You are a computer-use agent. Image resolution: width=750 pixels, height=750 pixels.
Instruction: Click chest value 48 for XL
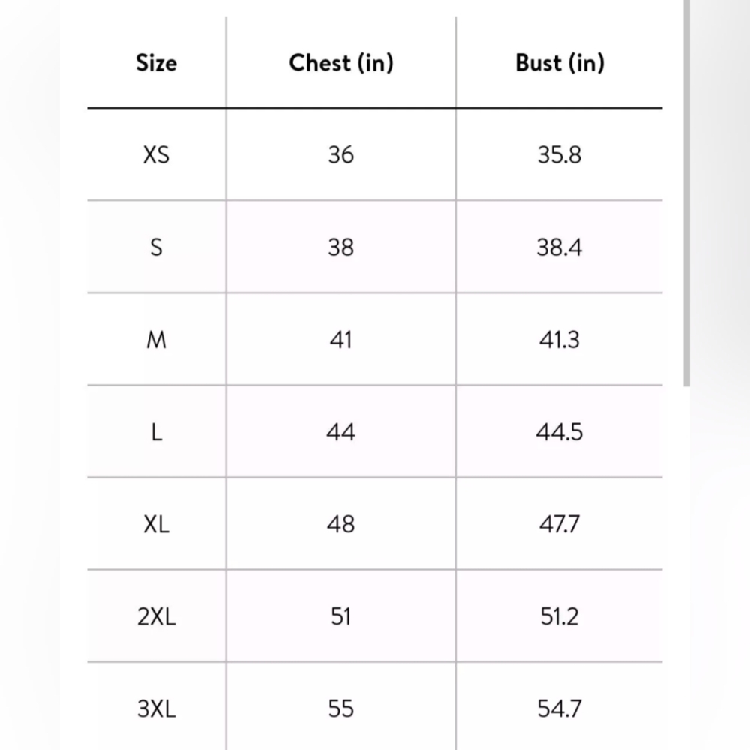pos(341,525)
